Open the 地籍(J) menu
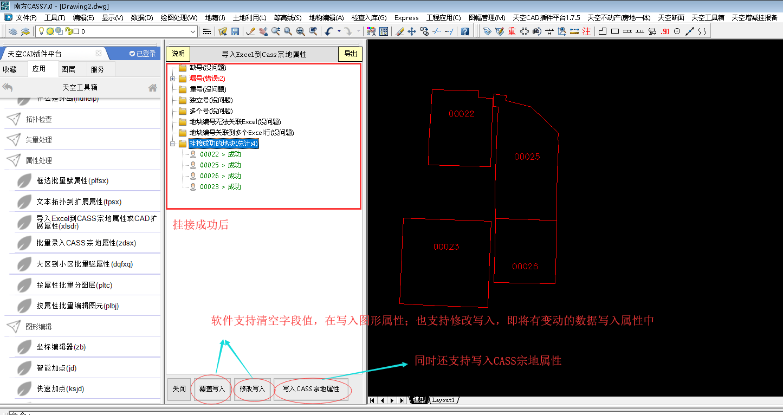This screenshot has width=783, height=415. (x=215, y=17)
